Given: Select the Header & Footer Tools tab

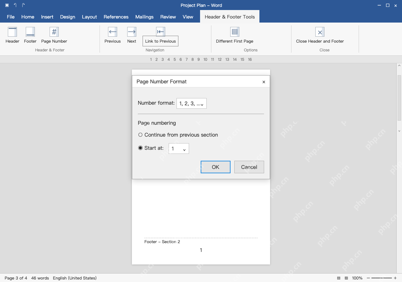Looking at the screenshot, I should coord(230,17).
